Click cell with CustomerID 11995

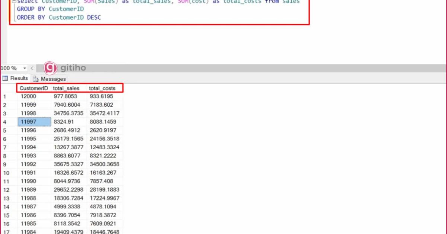(x=34, y=139)
